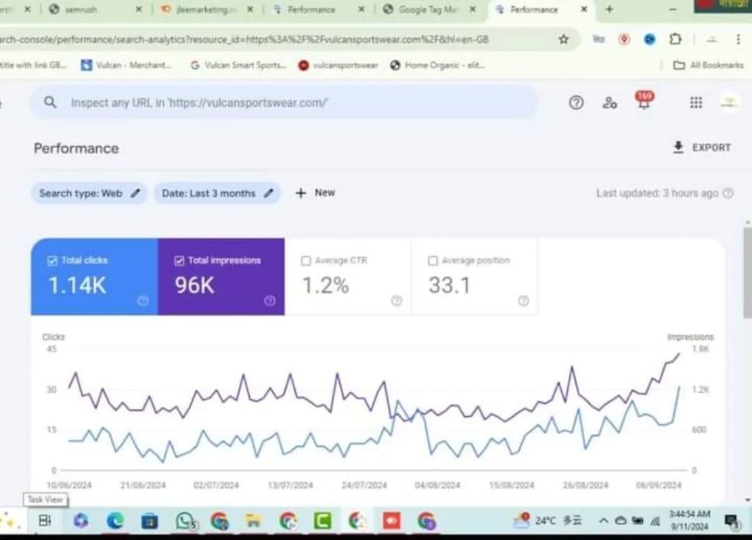Enable the Average position checkbox
Image resolution: width=752 pixels, height=540 pixels.
433,260
